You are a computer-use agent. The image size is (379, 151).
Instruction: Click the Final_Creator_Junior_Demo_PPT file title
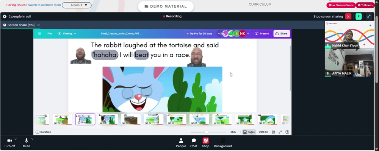(121, 34)
